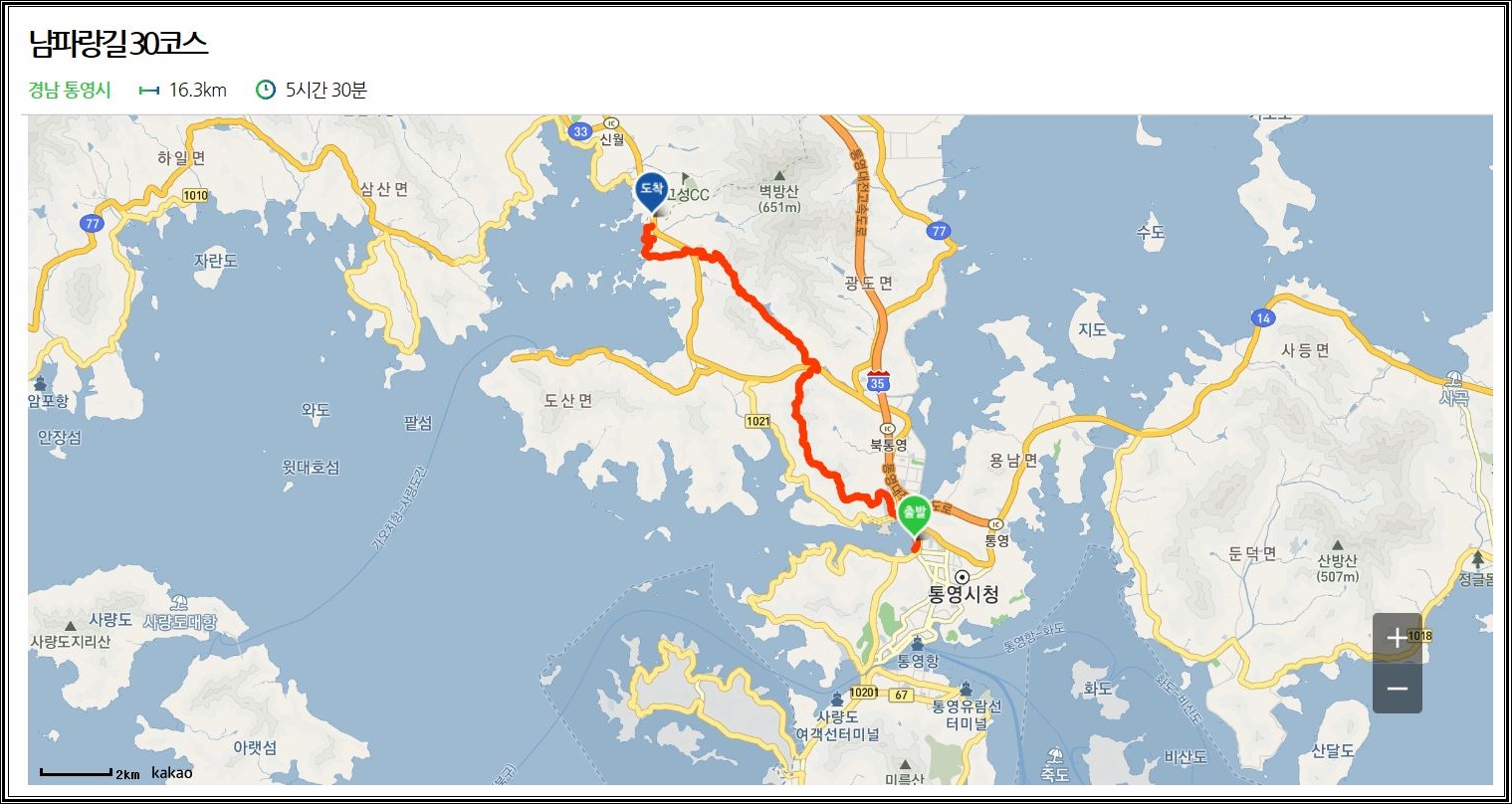Select the route 77 shield near 하일면
Screen dimensions: 1512x804
(x=93, y=224)
